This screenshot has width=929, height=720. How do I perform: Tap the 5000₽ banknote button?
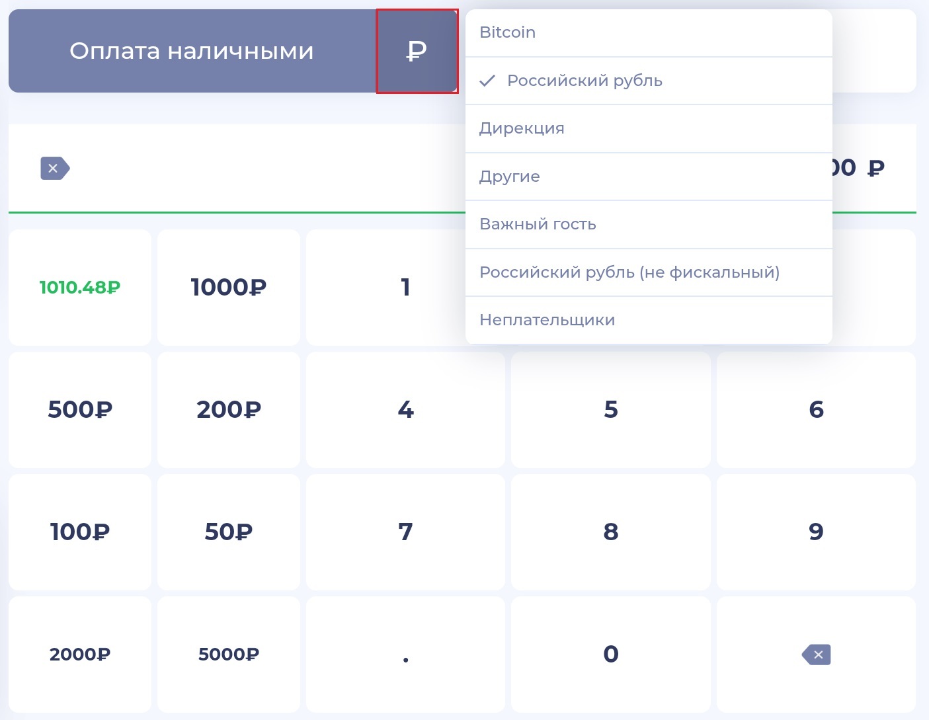[229, 655]
